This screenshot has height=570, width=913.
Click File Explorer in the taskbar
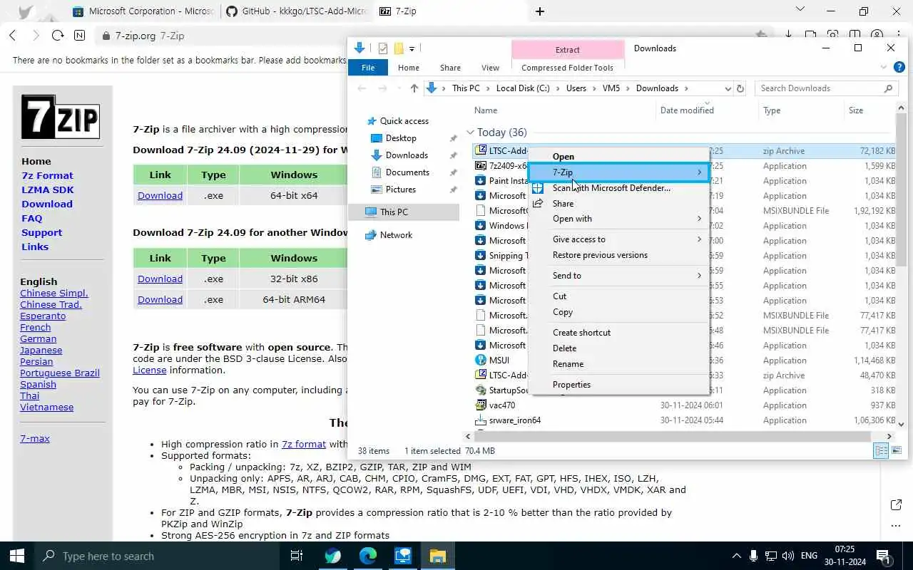click(438, 556)
